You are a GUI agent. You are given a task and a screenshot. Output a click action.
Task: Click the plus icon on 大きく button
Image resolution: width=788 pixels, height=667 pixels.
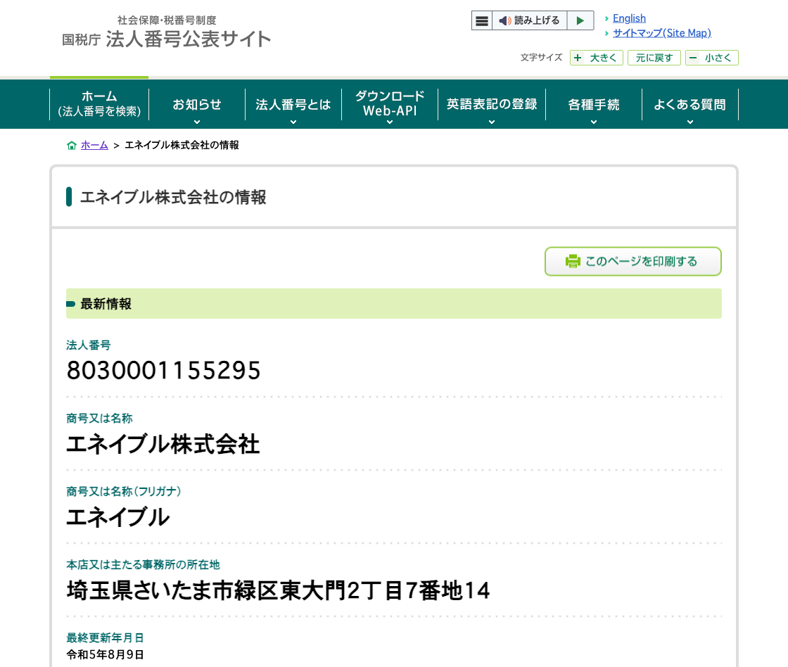[x=578, y=58]
